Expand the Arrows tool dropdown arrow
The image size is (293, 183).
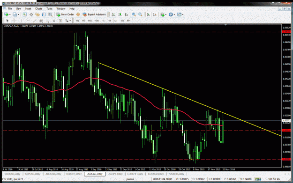[70, 21]
